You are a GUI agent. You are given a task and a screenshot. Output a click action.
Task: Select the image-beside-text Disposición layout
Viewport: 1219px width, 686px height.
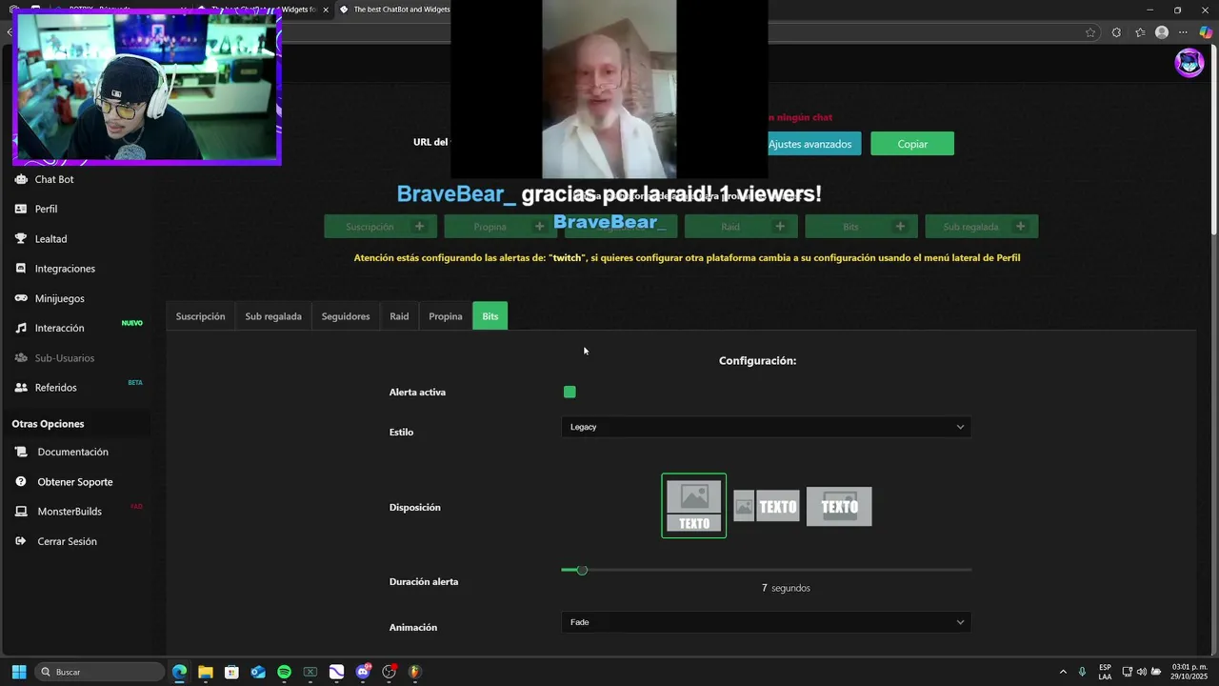point(767,507)
